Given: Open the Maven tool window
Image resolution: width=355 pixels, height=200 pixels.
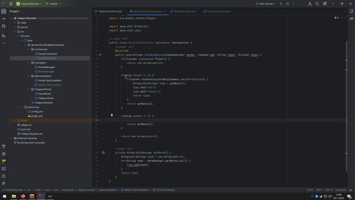Looking at the screenshot, I should pos(351,19).
